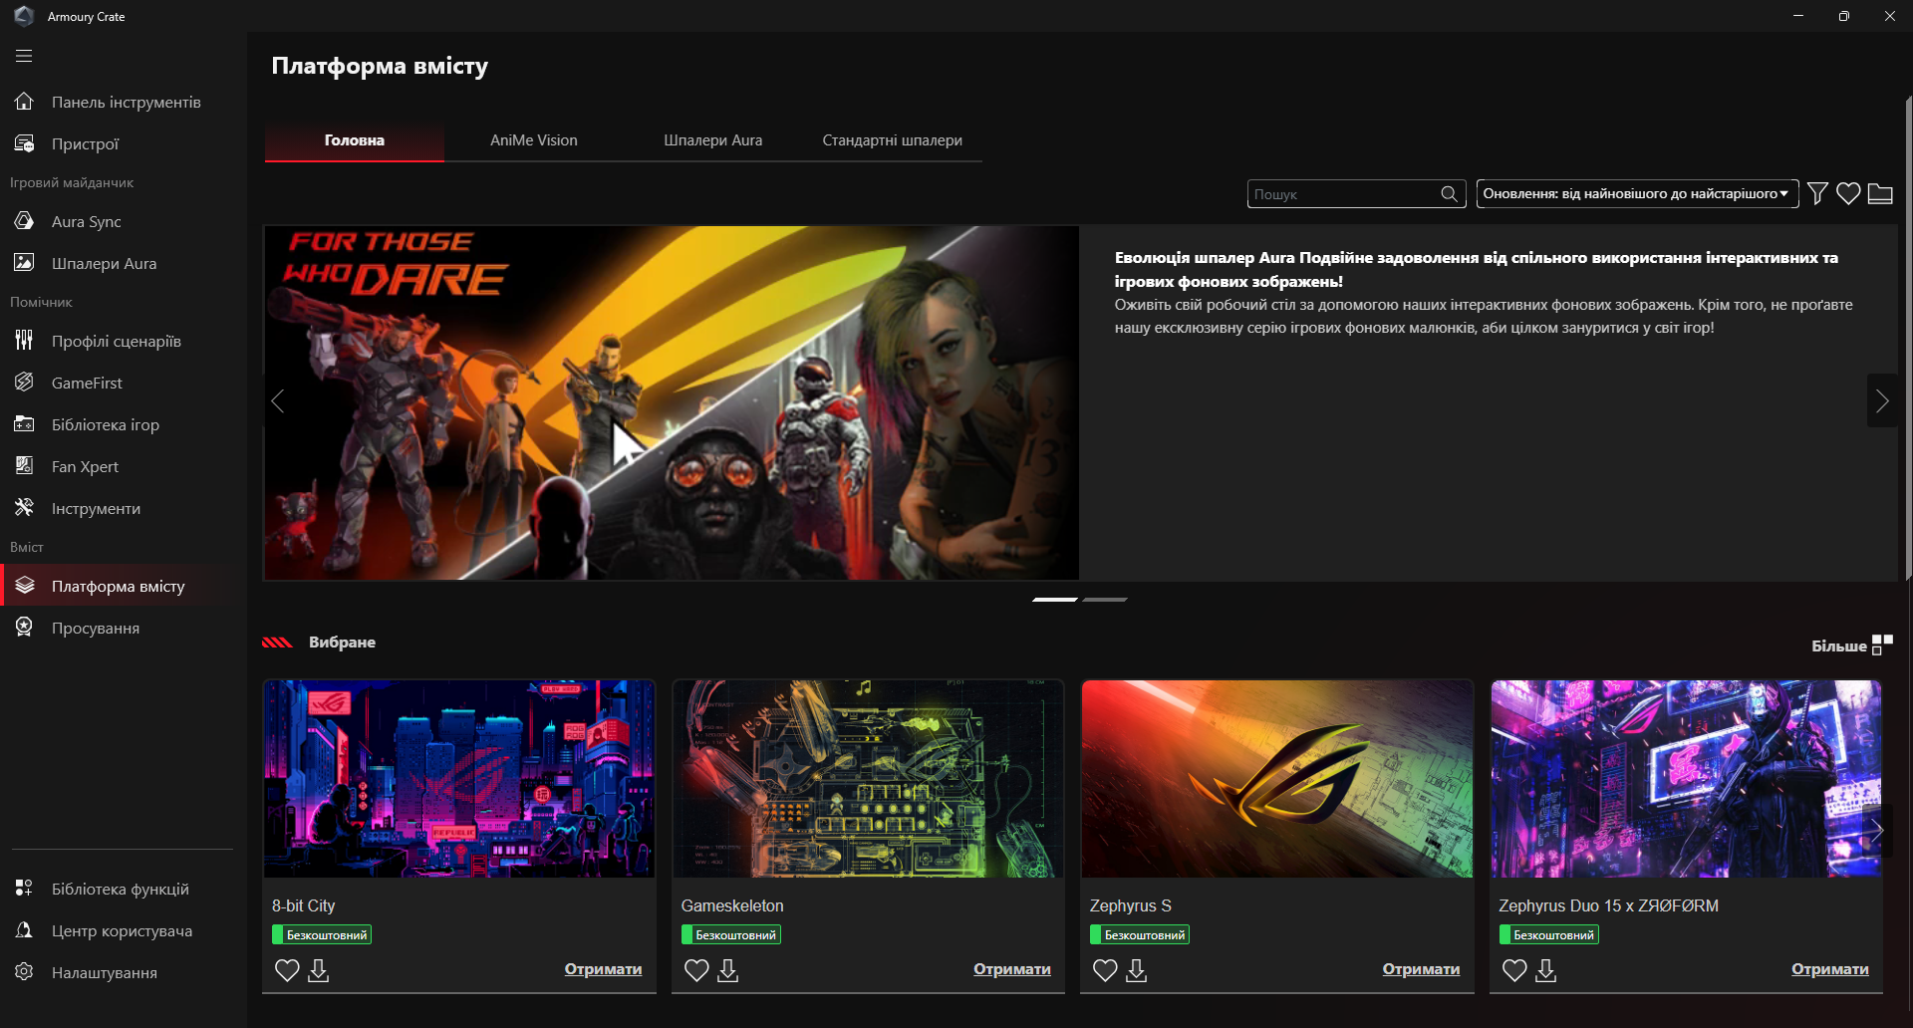Switch to the Стандартні шпалери tab
The image size is (1913, 1028).
(893, 140)
